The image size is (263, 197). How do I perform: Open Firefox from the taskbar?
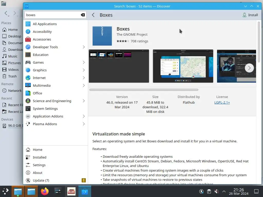45,191
